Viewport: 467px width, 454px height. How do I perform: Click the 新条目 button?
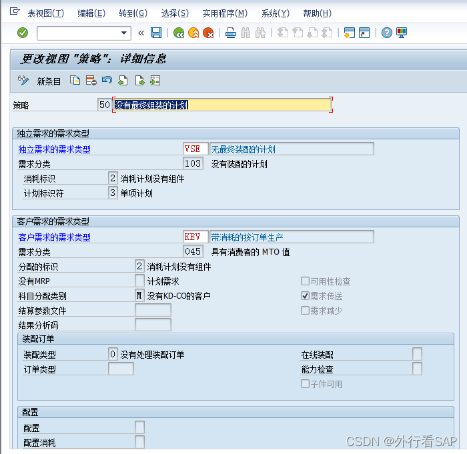49,81
